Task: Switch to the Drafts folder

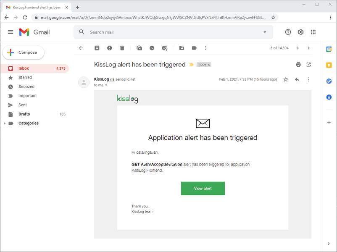Action: point(24,114)
